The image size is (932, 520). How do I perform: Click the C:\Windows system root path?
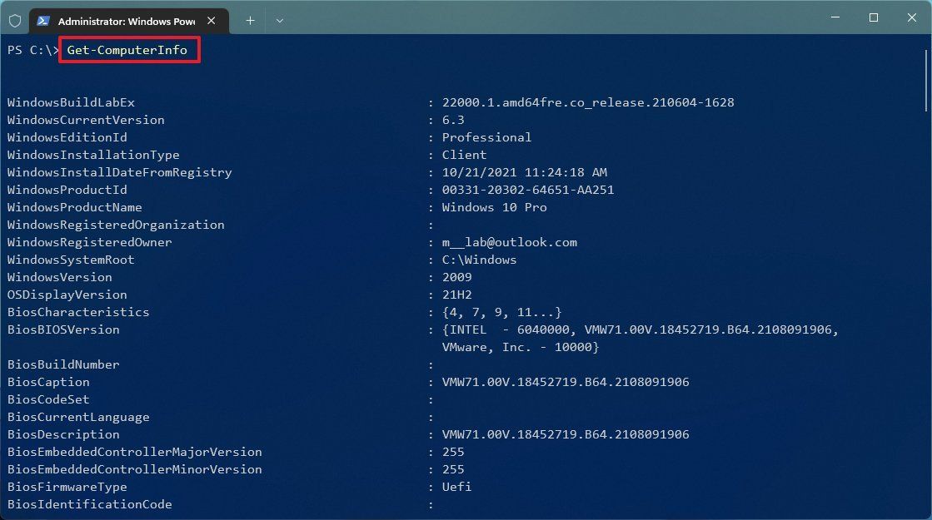481,260
